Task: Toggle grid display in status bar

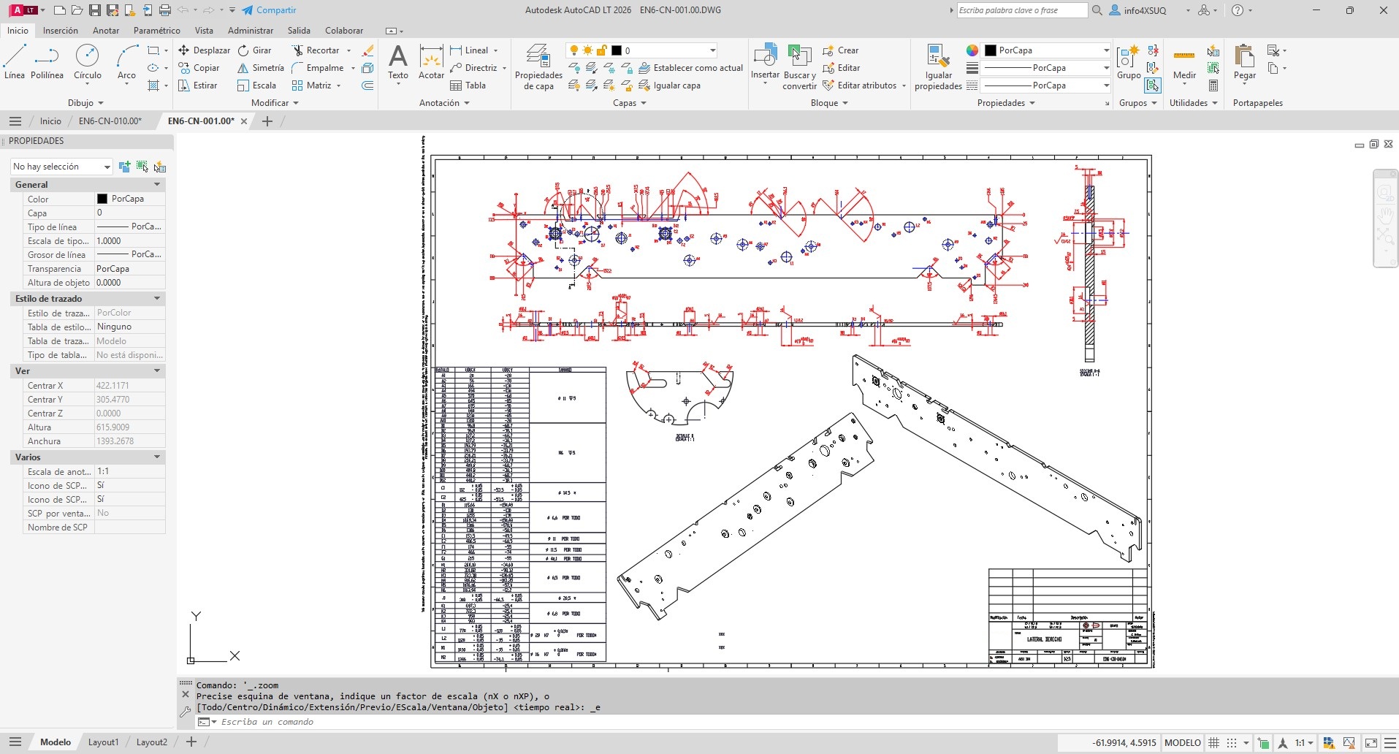Action: tap(1213, 743)
